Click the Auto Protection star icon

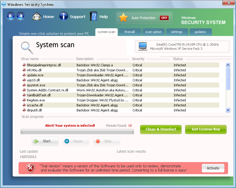point(123,18)
